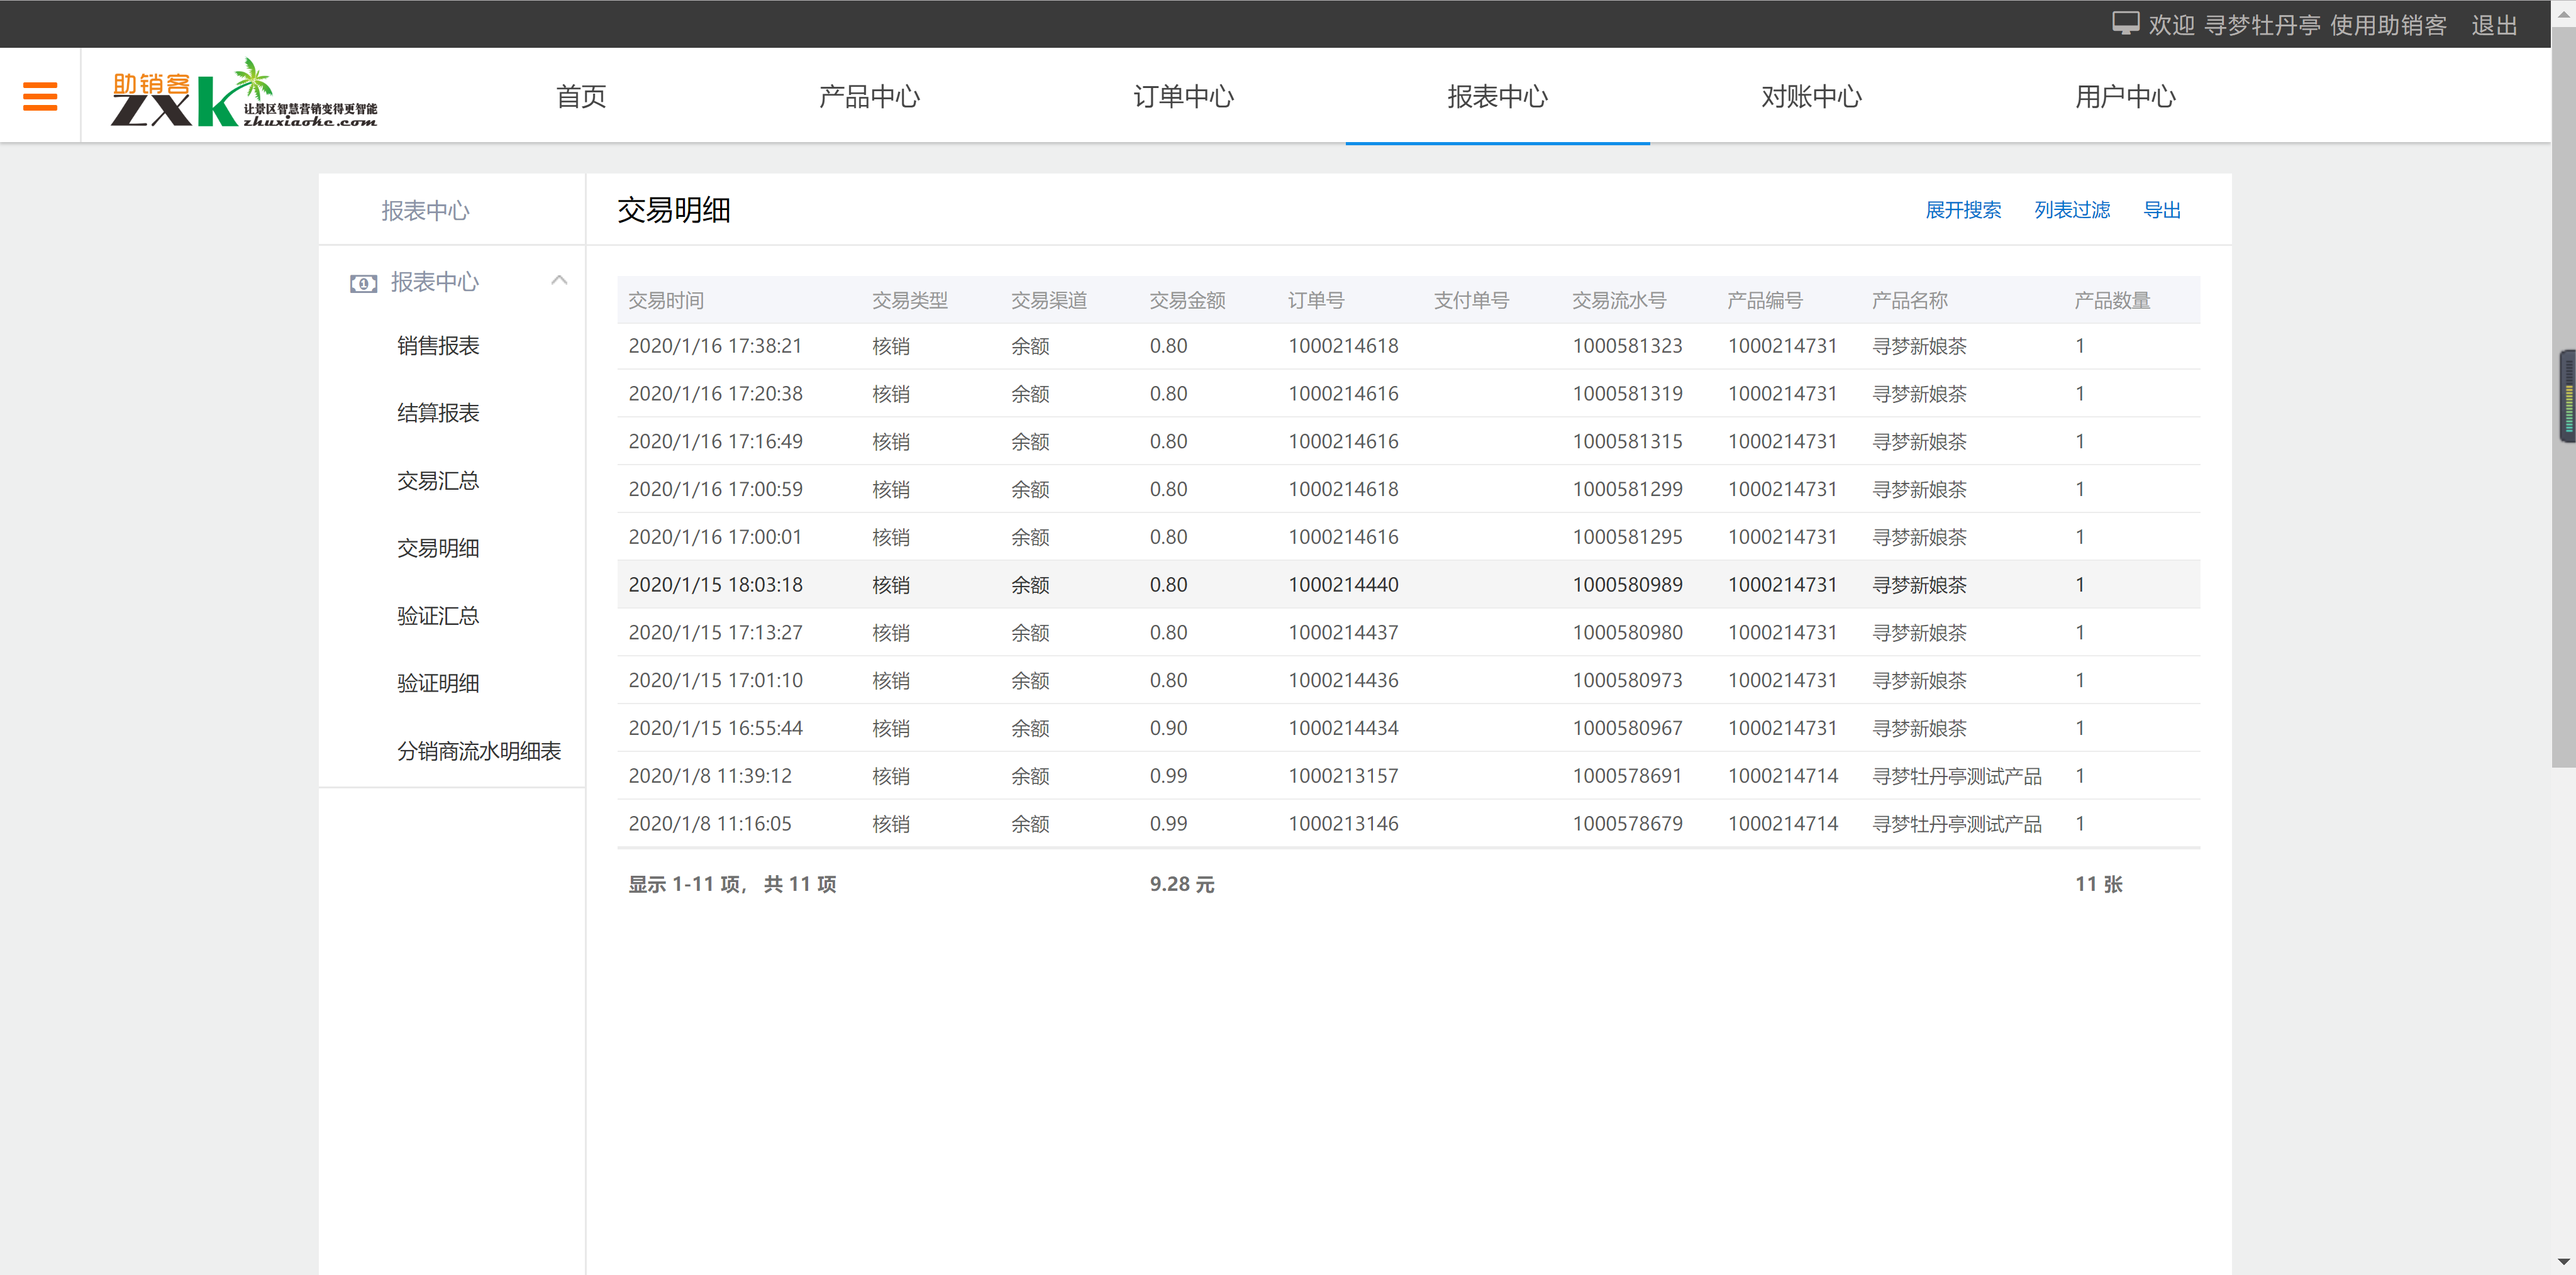The width and height of the screenshot is (2576, 1275).
Task: Open the 订单中心 tab
Action: 1184,96
